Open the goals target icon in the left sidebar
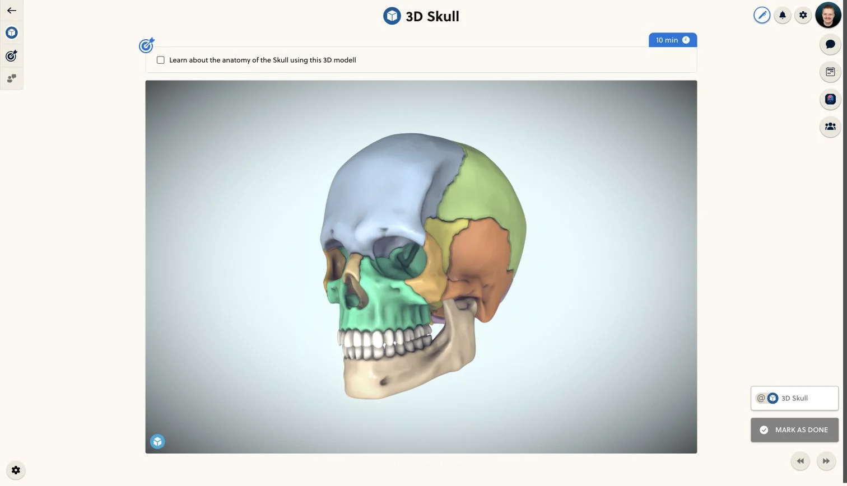The height and width of the screenshot is (486, 847). coord(11,55)
